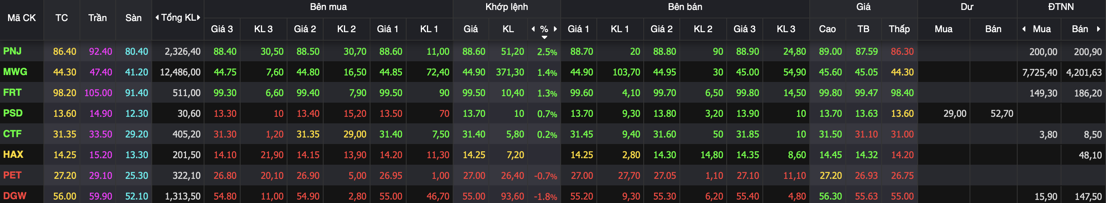The width and height of the screenshot is (1106, 203).
Task: Click right arrow after ĐTNN Bán header
Action: (x=1099, y=29)
